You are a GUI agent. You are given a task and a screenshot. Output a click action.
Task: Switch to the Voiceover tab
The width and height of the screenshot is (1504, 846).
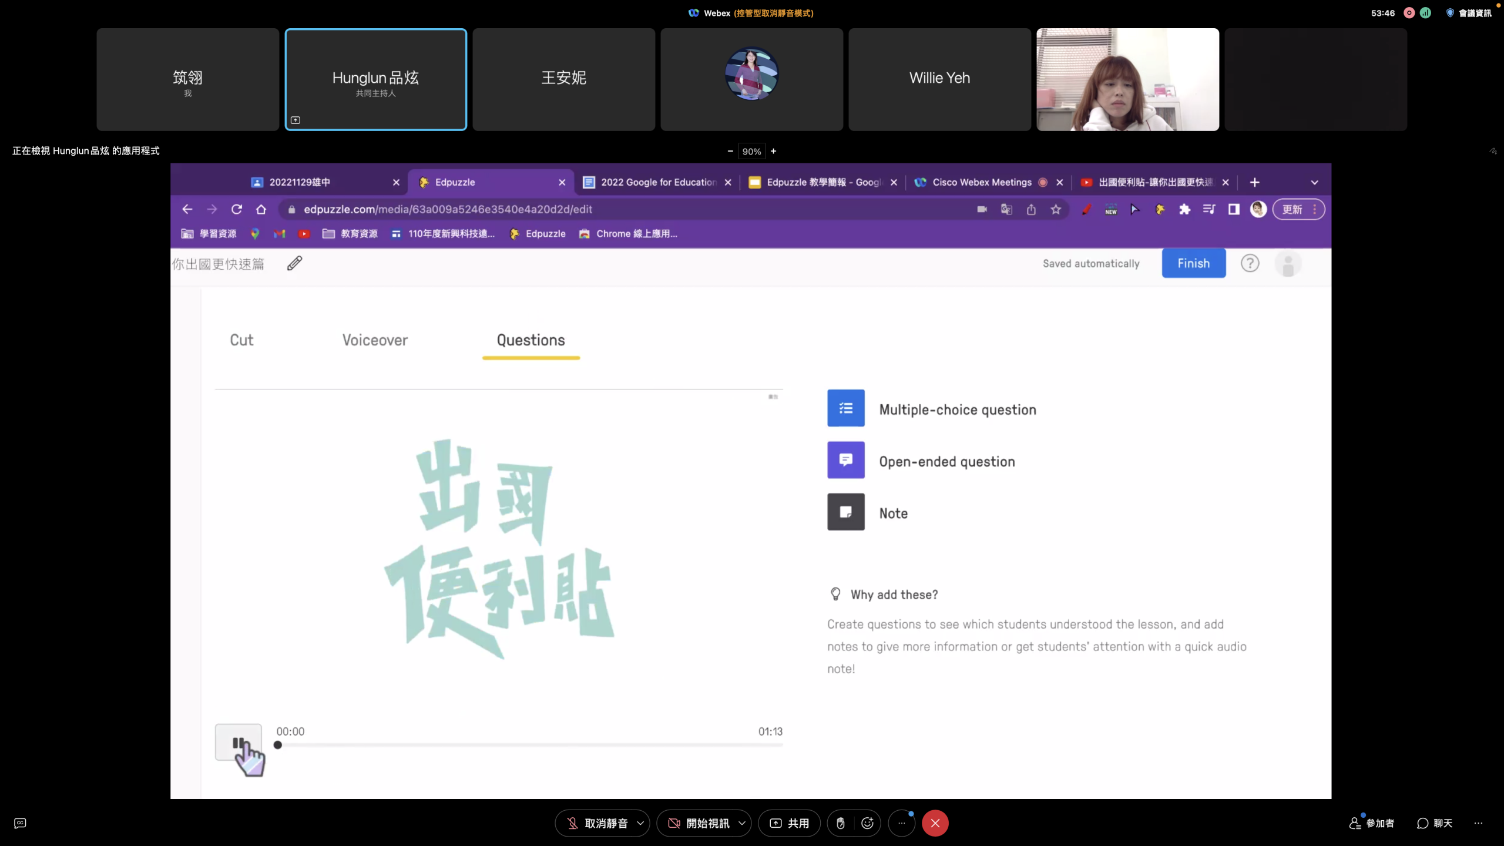coord(375,340)
